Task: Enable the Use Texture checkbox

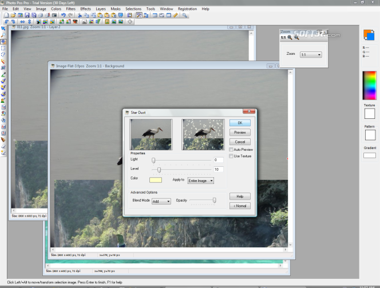Action: 231,156
